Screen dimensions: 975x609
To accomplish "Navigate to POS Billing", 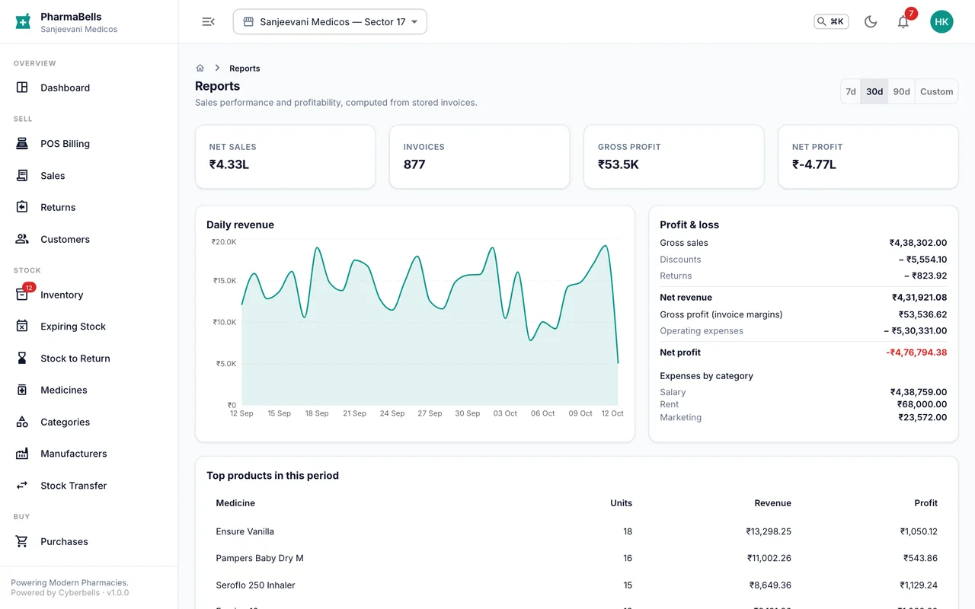I will (x=89, y=144).
